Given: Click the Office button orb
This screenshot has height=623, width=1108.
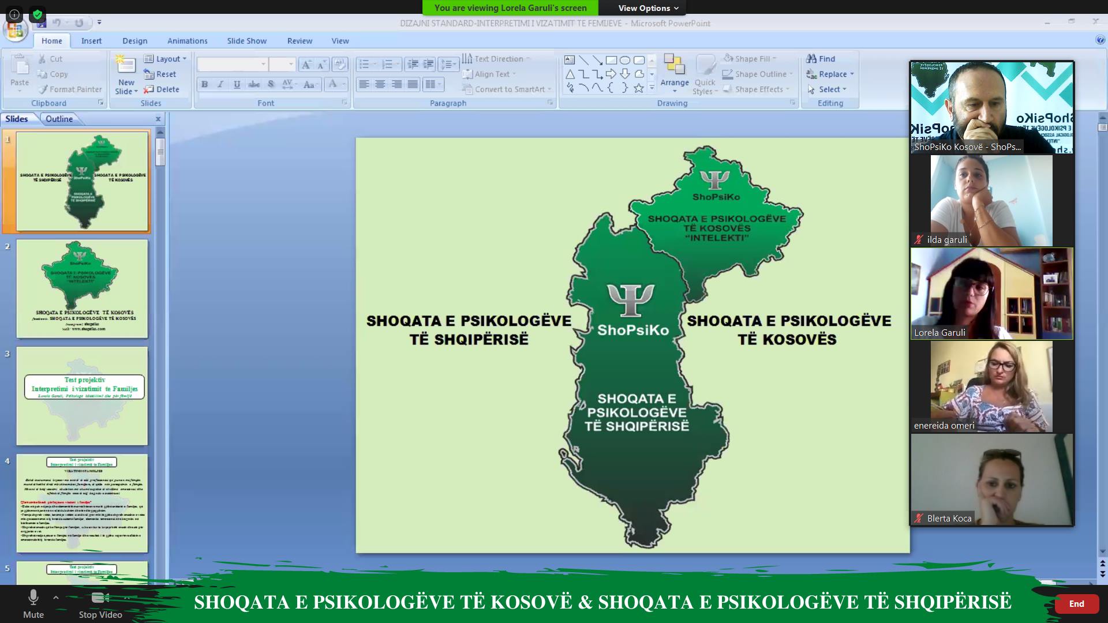Looking at the screenshot, I should [x=16, y=29].
